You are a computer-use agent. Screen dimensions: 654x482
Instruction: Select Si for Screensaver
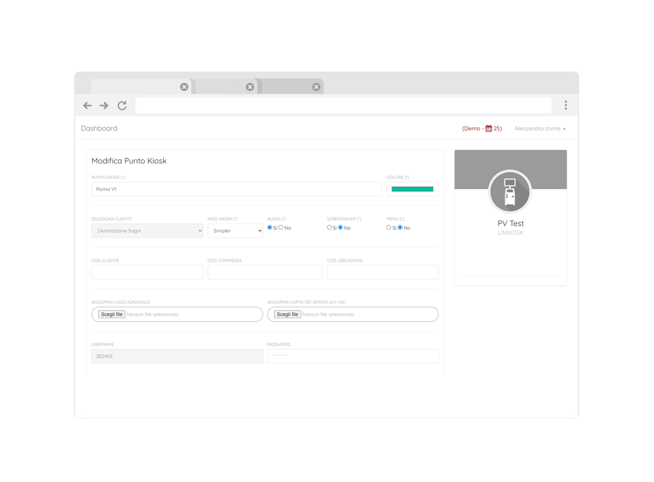(x=329, y=227)
